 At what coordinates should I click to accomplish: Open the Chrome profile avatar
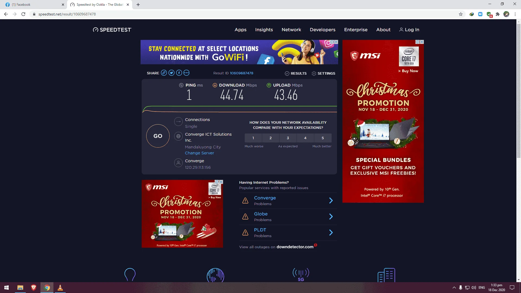tap(506, 14)
